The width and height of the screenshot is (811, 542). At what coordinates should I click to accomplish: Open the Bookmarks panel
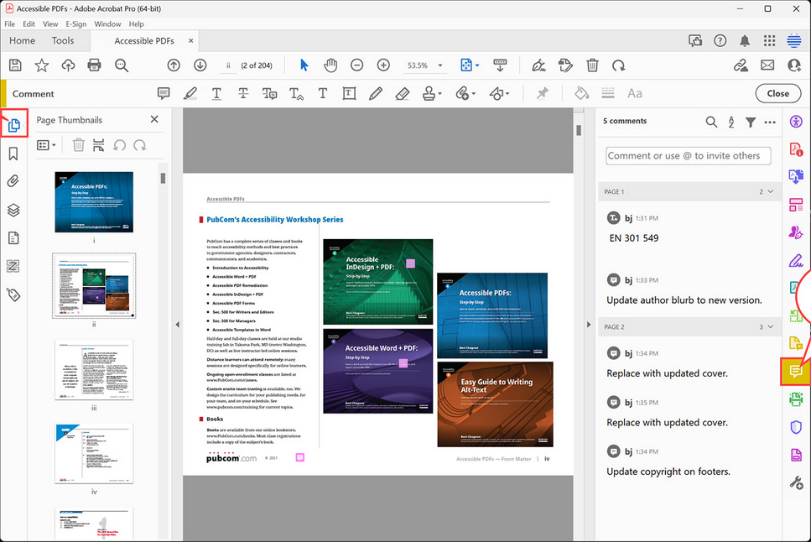point(13,154)
